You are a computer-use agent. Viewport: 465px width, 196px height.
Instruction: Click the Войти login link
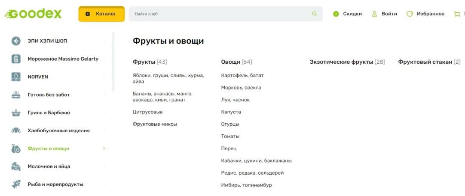(389, 14)
